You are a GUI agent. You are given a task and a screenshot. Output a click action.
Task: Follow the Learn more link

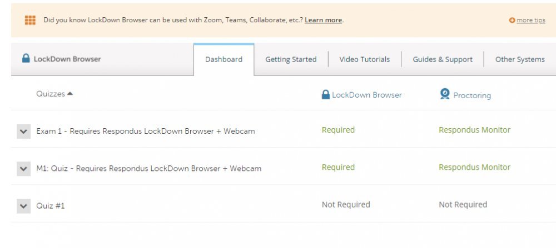point(324,20)
